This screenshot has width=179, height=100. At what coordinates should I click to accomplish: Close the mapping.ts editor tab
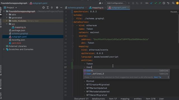point(105,7)
